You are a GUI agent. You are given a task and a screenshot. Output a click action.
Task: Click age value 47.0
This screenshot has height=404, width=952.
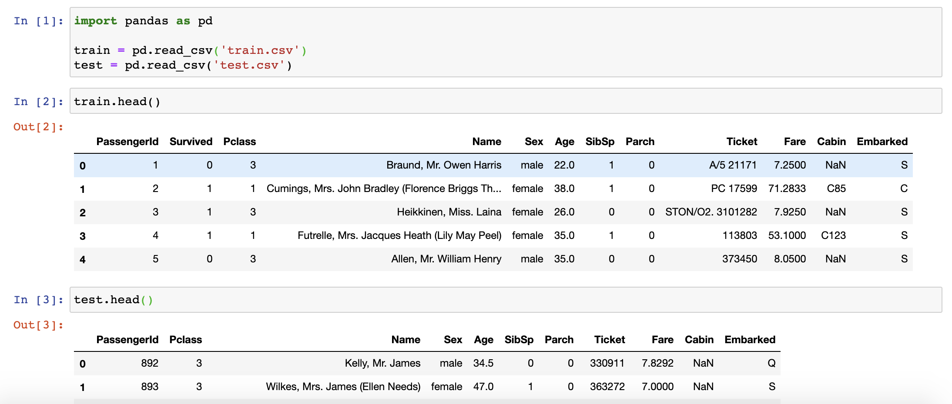[x=483, y=387]
